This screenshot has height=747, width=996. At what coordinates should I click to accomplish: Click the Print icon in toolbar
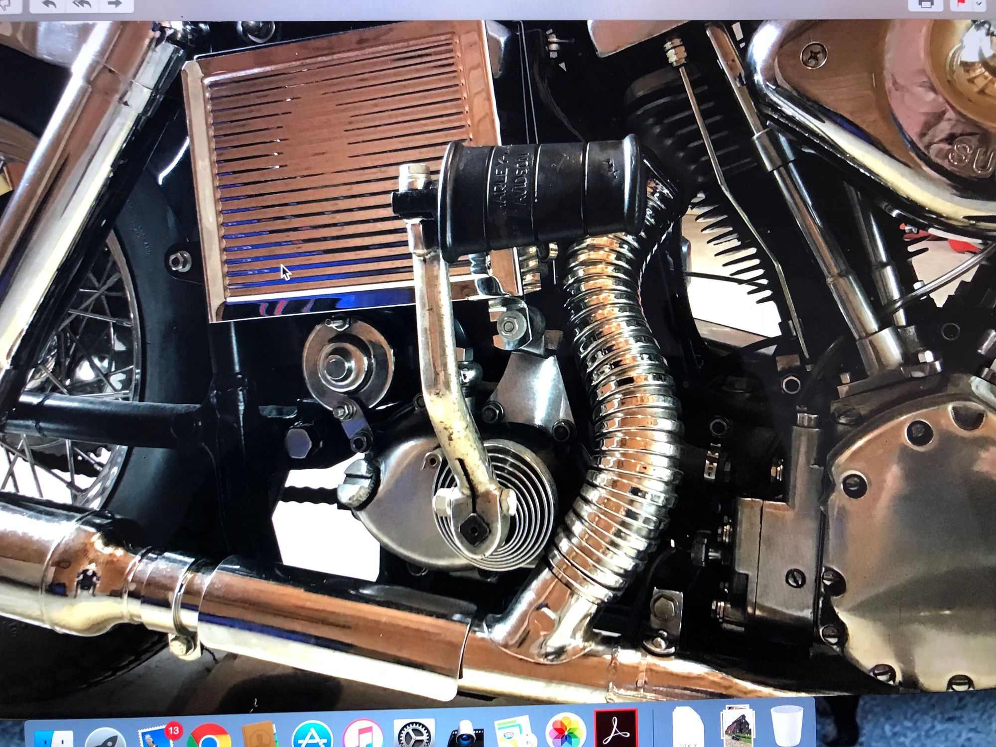(925, 4)
